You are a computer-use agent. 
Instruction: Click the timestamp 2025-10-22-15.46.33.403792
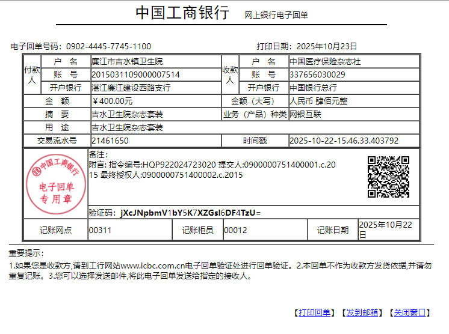pyautogui.click(x=344, y=141)
